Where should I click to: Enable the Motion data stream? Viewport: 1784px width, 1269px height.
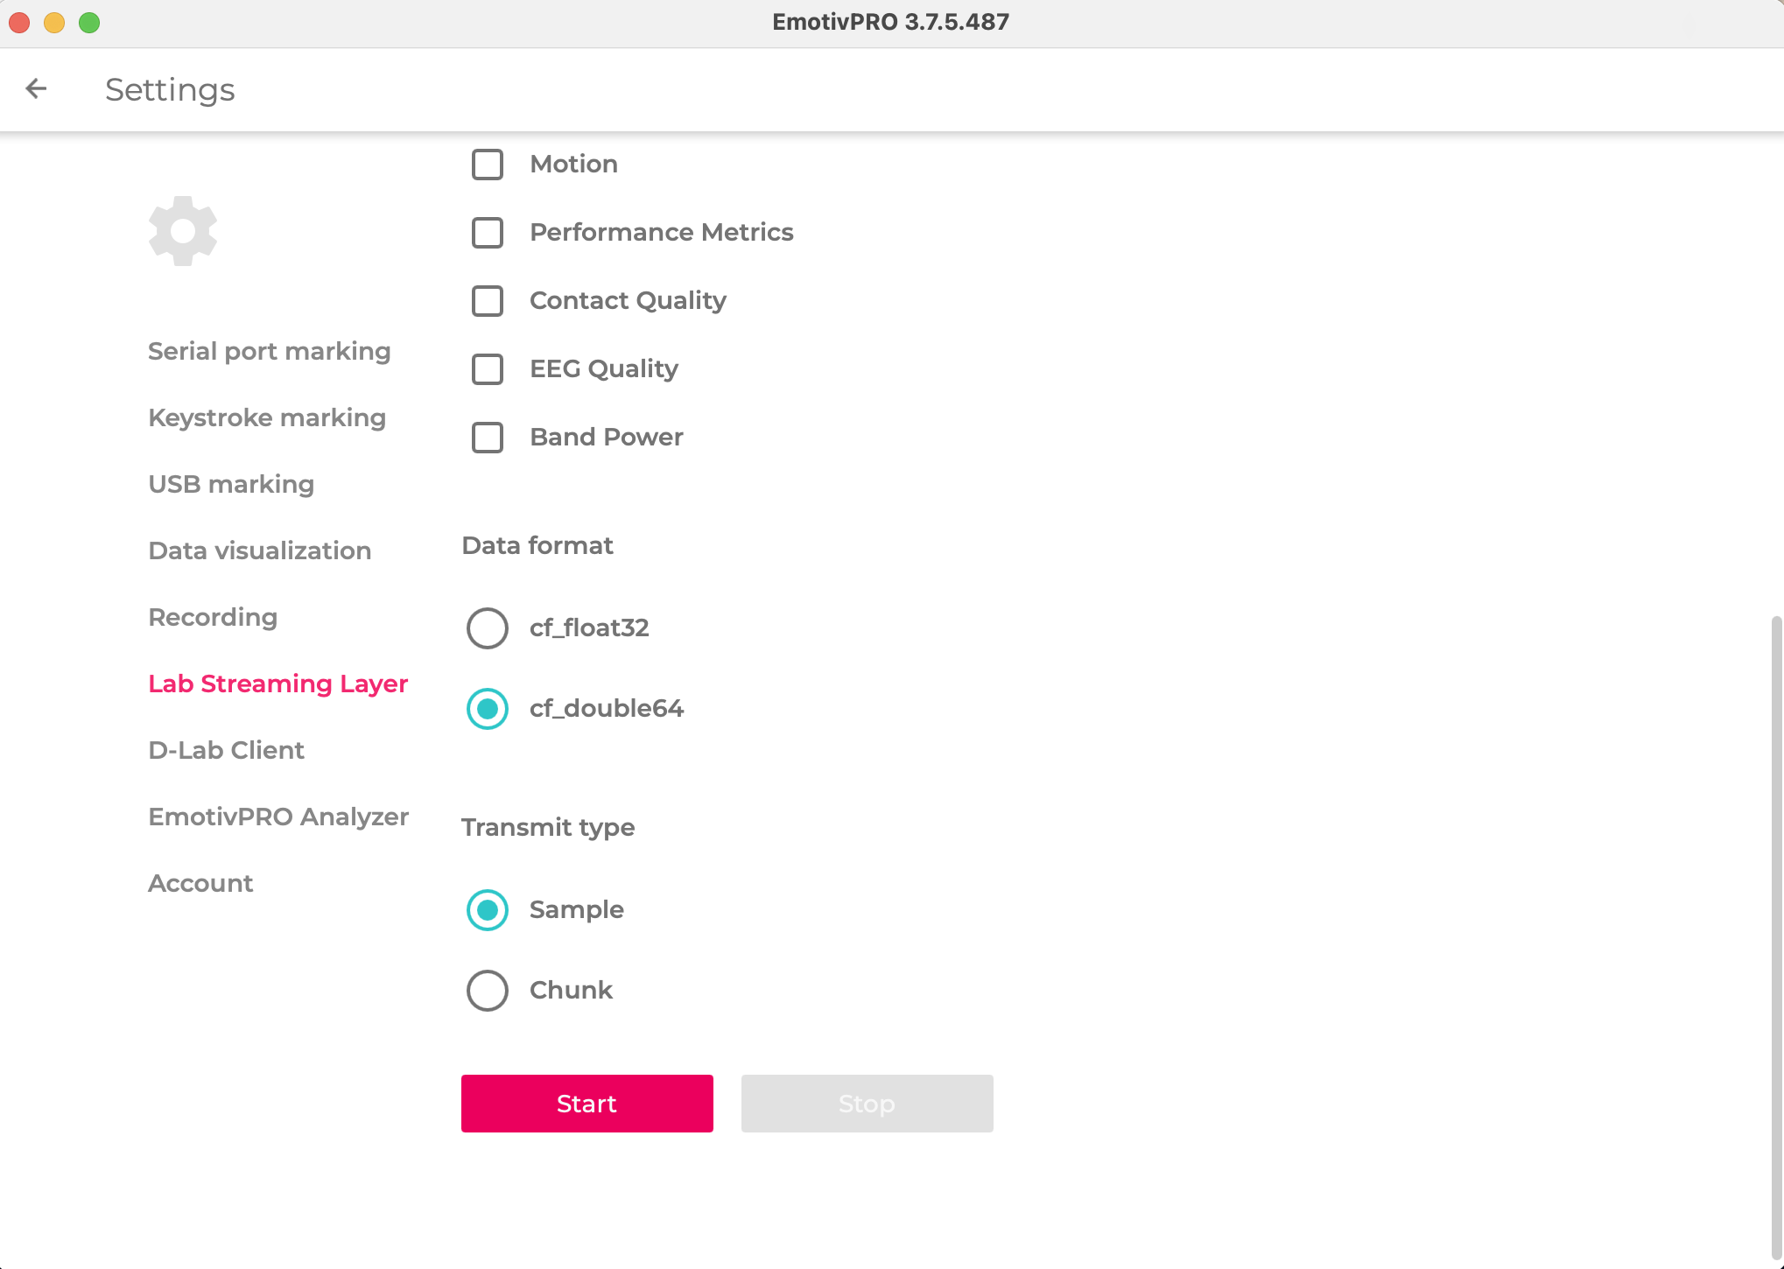pos(487,165)
